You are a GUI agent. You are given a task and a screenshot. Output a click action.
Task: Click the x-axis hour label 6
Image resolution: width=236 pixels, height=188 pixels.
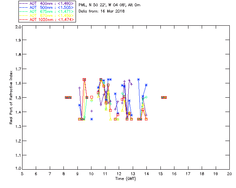pyautogui.click(x=36, y=174)
